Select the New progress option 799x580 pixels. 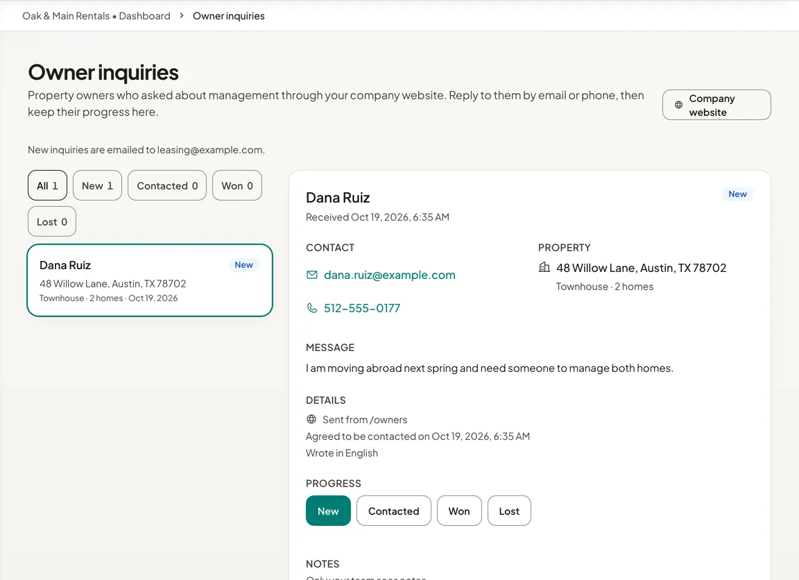click(328, 511)
